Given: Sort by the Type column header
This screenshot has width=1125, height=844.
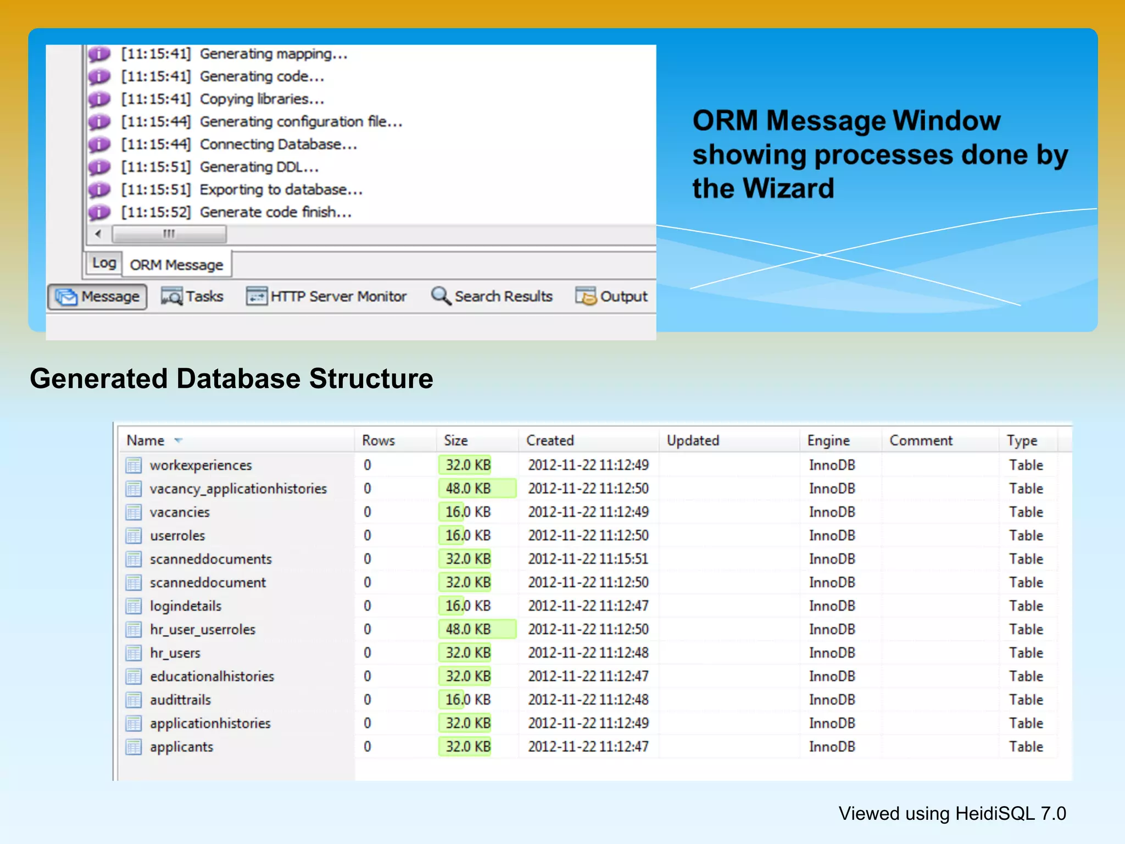Looking at the screenshot, I should click(1028, 441).
